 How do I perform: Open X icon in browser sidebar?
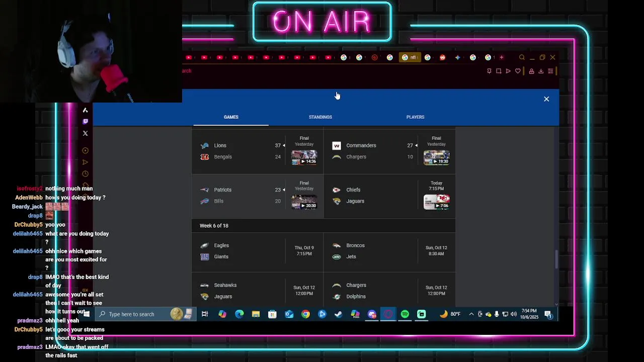point(85,133)
